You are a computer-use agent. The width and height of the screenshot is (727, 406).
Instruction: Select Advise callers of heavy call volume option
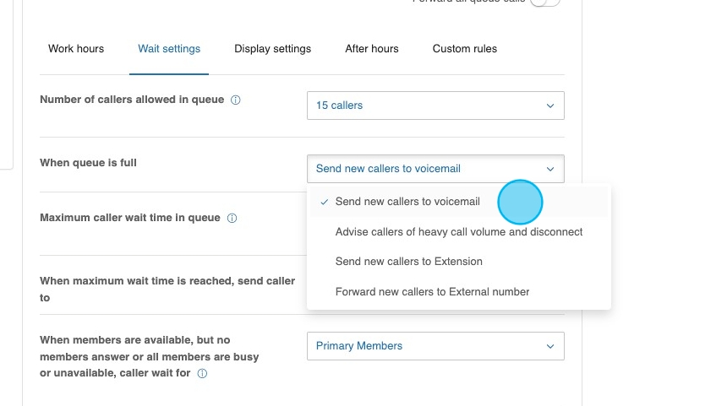tap(458, 232)
